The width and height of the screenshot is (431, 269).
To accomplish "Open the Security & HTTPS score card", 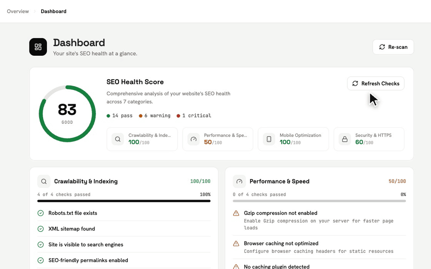I will coord(369,139).
